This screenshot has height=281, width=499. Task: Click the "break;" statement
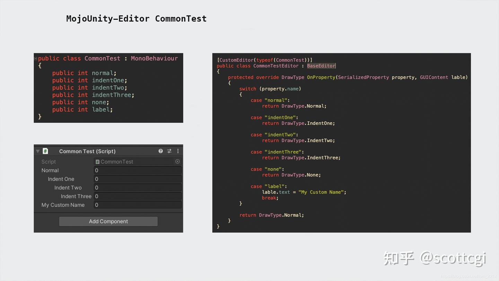(x=270, y=198)
